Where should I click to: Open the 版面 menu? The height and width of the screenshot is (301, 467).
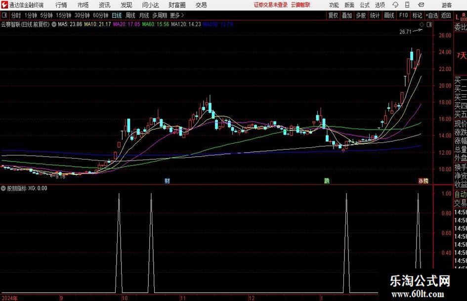pos(349,5)
